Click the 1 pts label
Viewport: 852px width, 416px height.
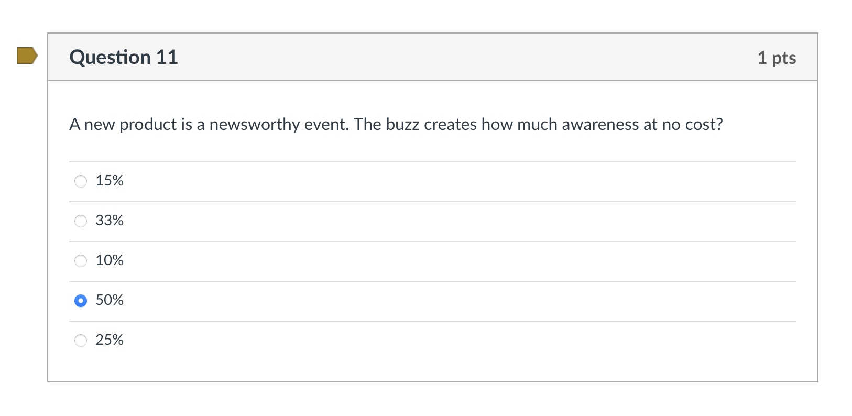click(777, 58)
